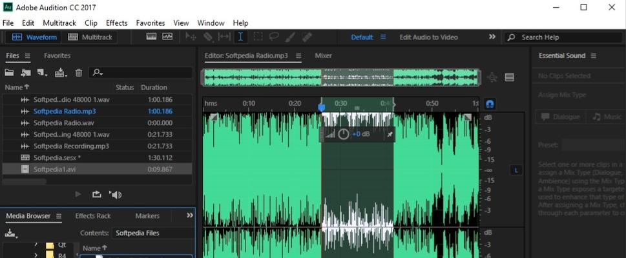Expand the R4 folder in Media Browser

coord(36,255)
